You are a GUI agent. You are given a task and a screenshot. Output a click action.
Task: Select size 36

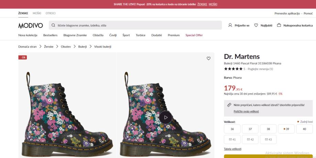[x=232, y=129]
